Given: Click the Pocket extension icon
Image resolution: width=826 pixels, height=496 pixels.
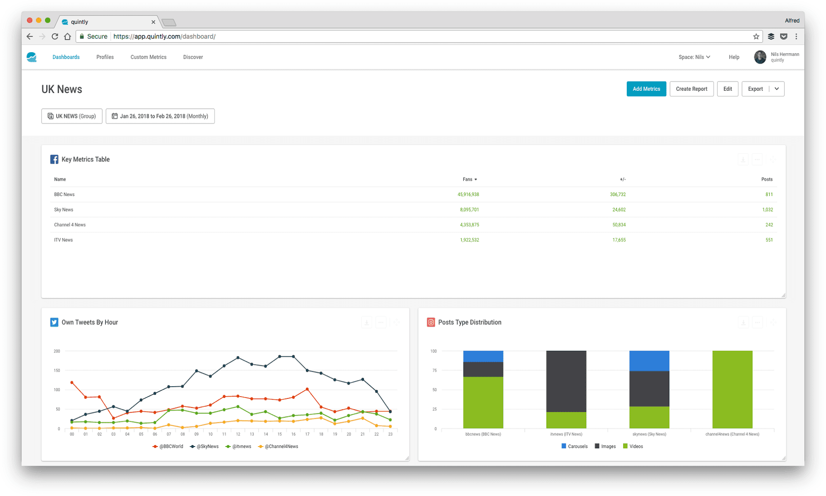Looking at the screenshot, I should (x=784, y=36).
